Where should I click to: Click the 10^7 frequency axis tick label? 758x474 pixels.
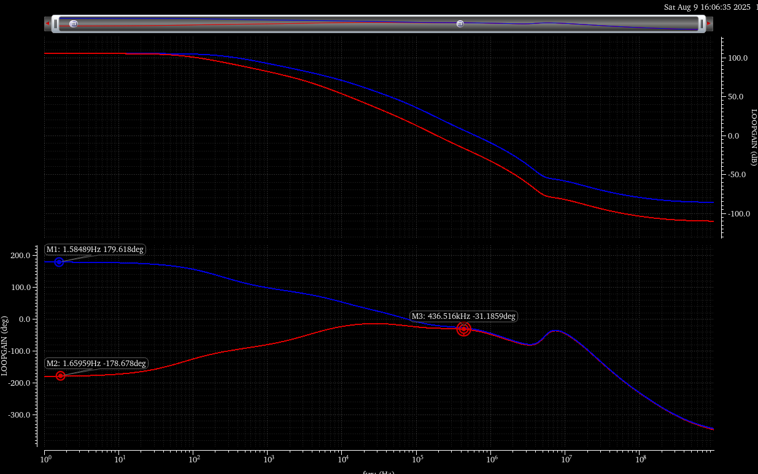point(566,458)
